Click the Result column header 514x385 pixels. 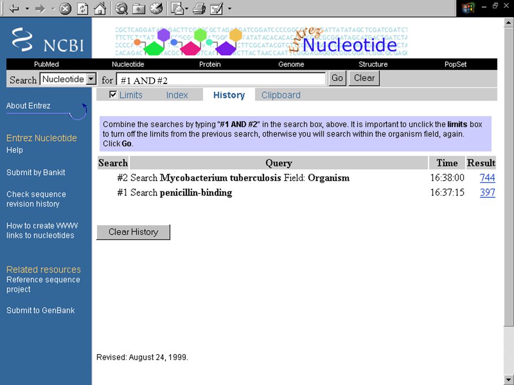[x=481, y=163]
